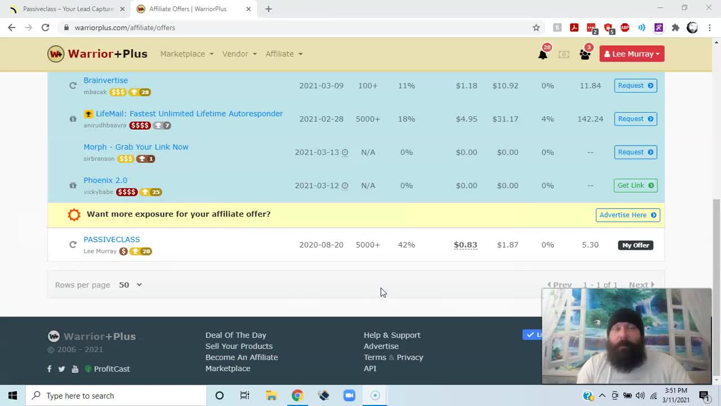Click the Warrior+Plus logo
The image size is (721, 406).
(97, 54)
